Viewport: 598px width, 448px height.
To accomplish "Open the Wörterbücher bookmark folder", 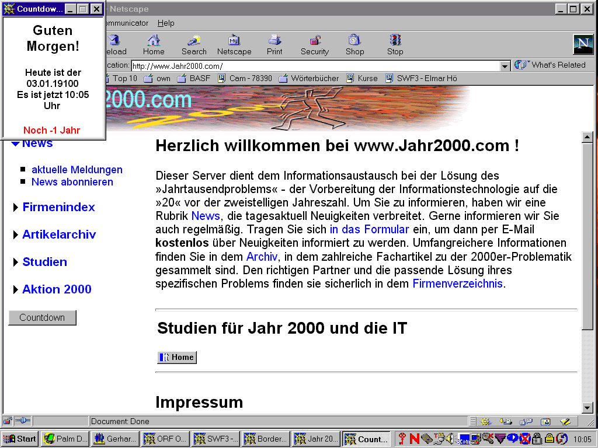I will [308, 79].
